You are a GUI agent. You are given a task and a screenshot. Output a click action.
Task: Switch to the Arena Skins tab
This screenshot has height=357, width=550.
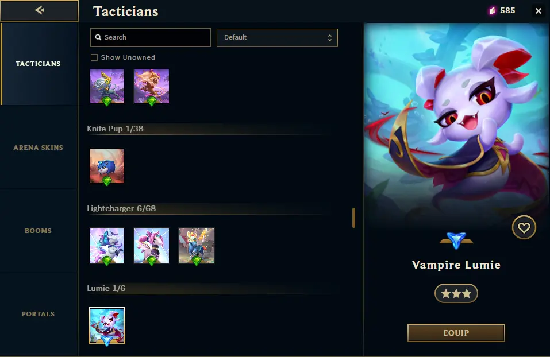(39, 148)
